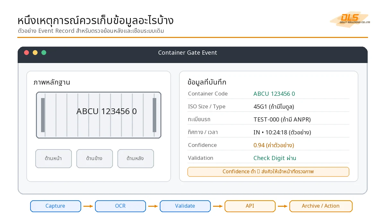385x217 pixels.
Task: Click the Validation field label
Action: click(x=201, y=158)
